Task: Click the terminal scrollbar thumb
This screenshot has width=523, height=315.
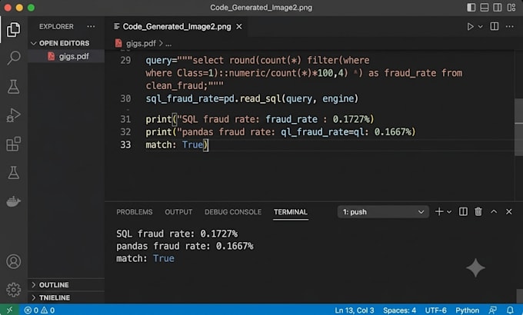Action: (519, 296)
